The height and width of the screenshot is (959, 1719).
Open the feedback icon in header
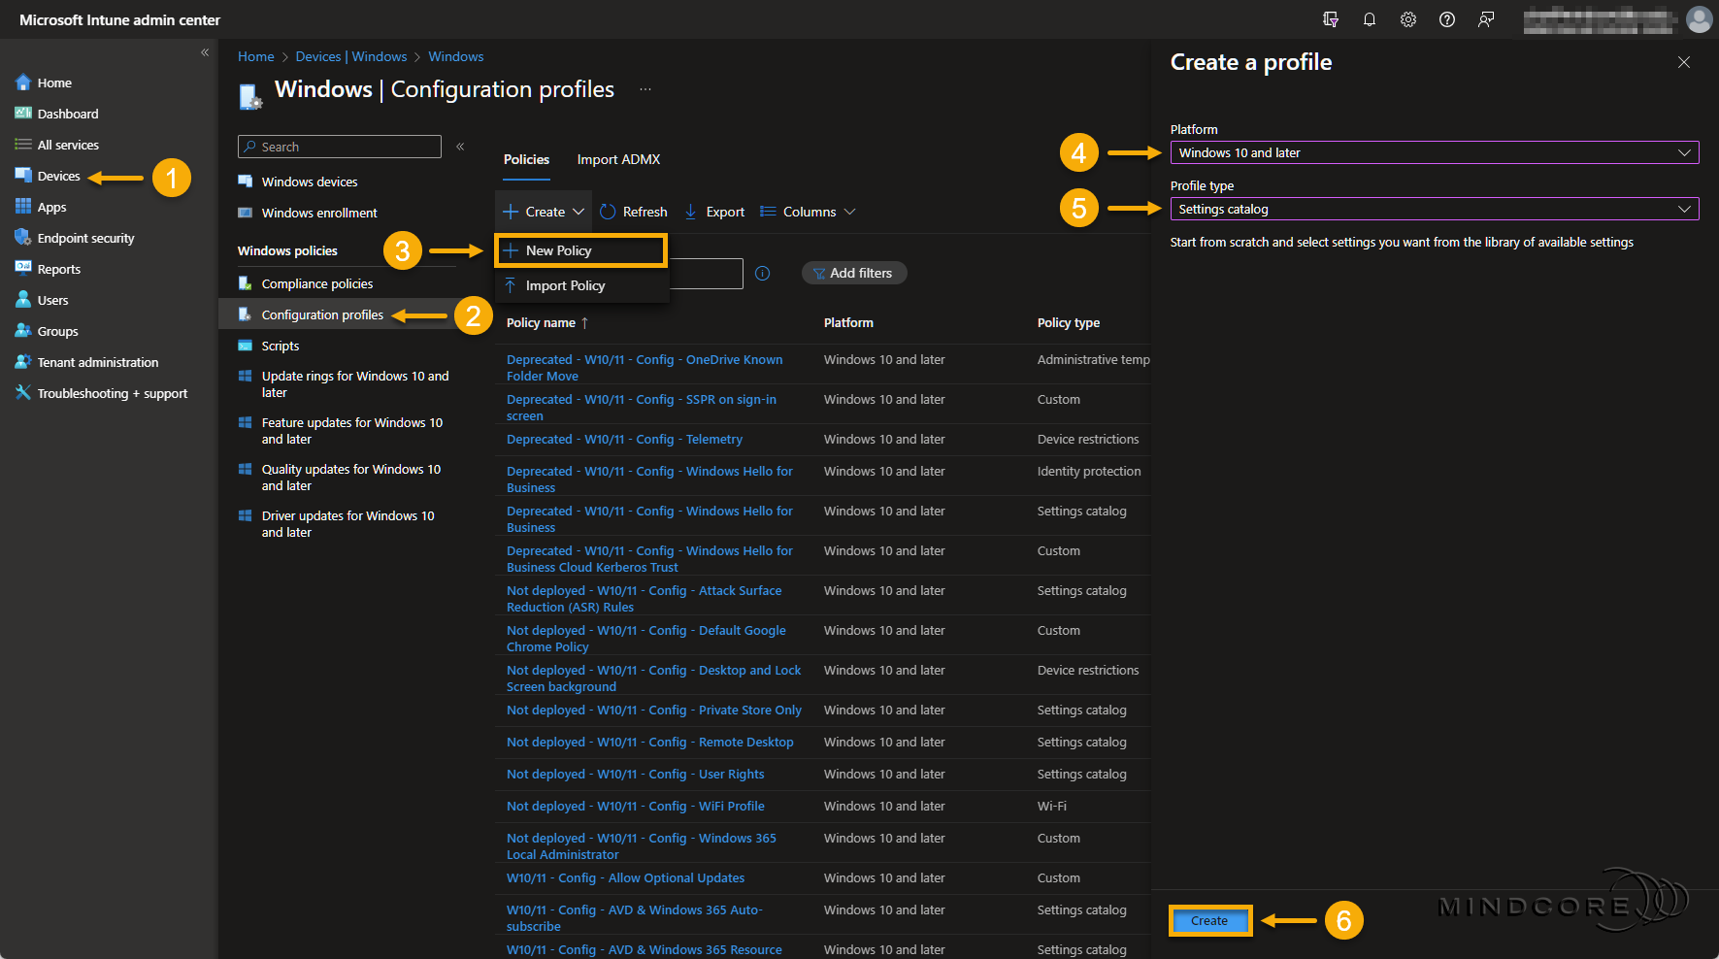1485,19
